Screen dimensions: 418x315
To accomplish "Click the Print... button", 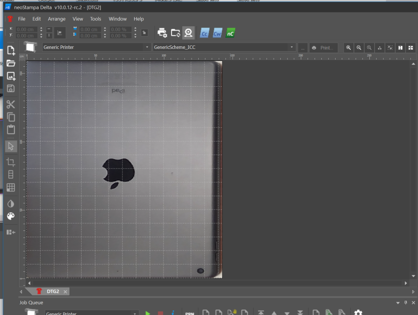I will pyautogui.click(x=323, y=48).
